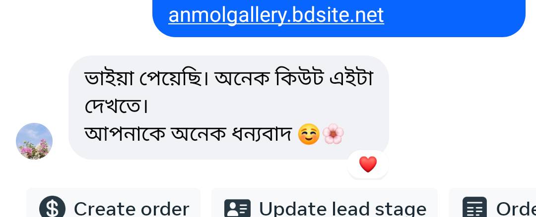Select the partially visible Orde... button
The image size is (536, 217).
point(492,203)
